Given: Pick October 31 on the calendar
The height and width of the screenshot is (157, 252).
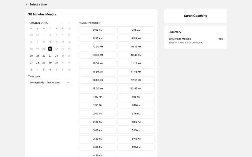Looking at the screenshot, I should click(x=56, y=62).
